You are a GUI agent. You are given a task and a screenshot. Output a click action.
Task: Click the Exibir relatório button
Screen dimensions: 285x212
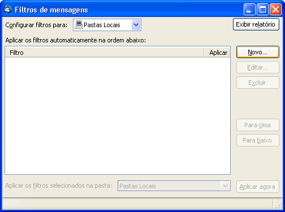pyautogui.click(x=256, y=24)
